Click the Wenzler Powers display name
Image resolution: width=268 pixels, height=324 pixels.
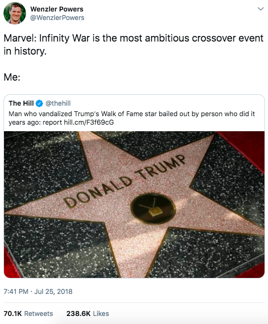56,9
